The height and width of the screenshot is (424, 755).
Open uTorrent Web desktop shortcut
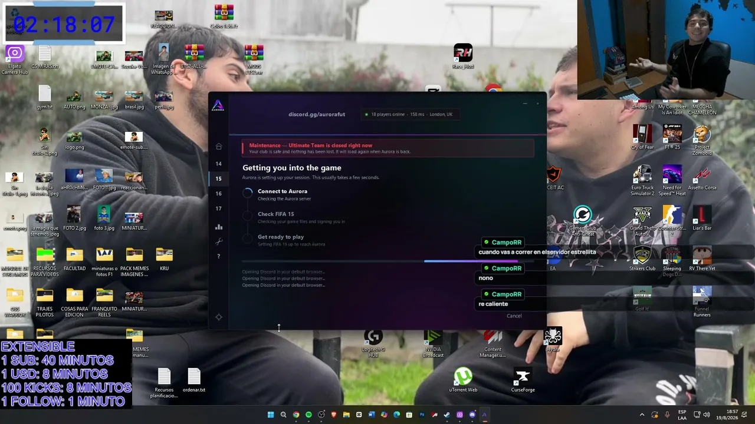(463, 380)
